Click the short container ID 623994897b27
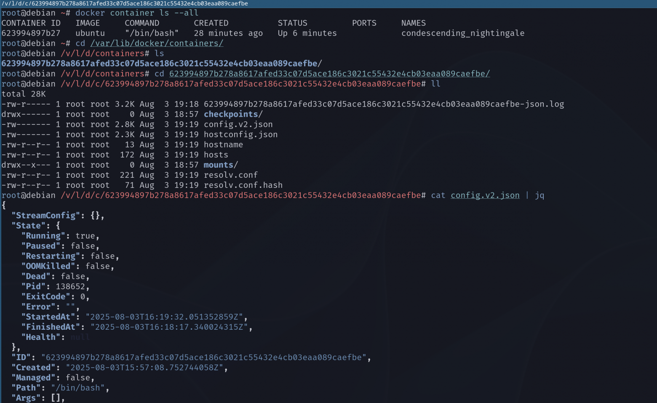657x403 pixels. pyautogui.click(x=31, y=33)
